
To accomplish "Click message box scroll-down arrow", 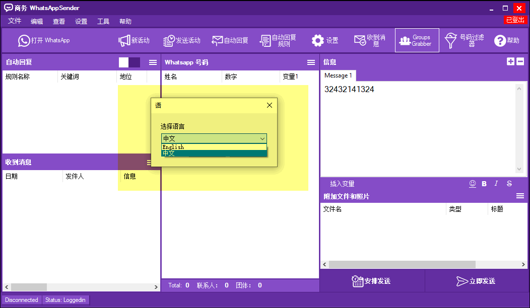I will (519, 169).
